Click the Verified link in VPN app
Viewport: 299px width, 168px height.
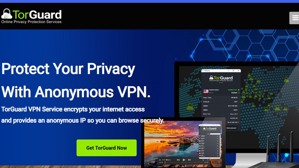coord(234,93)
